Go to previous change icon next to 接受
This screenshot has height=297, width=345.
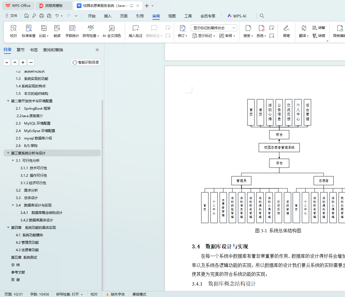coord(272,28)
